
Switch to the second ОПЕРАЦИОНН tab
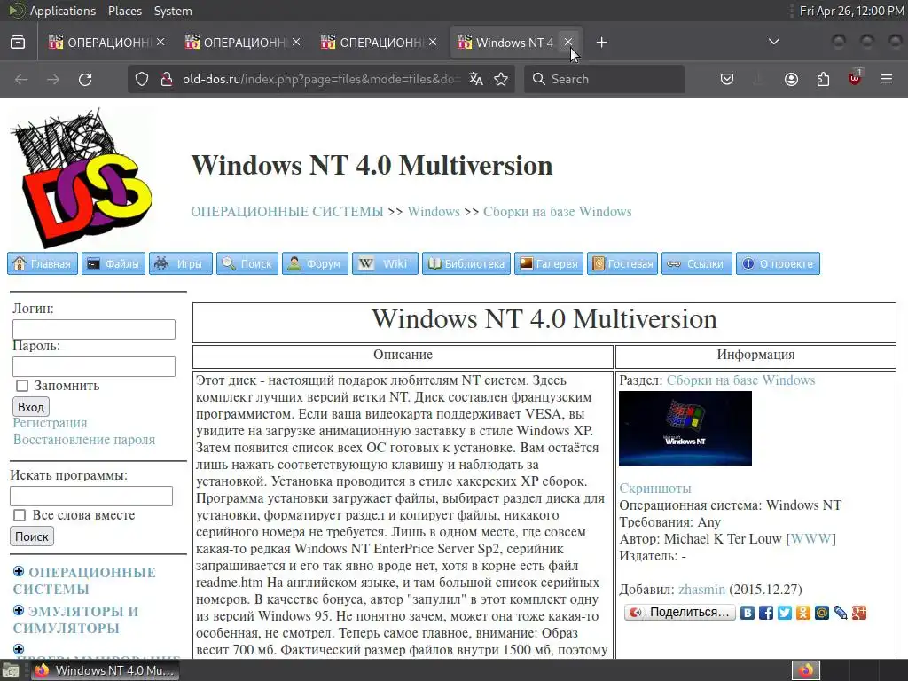click(242, 43)
